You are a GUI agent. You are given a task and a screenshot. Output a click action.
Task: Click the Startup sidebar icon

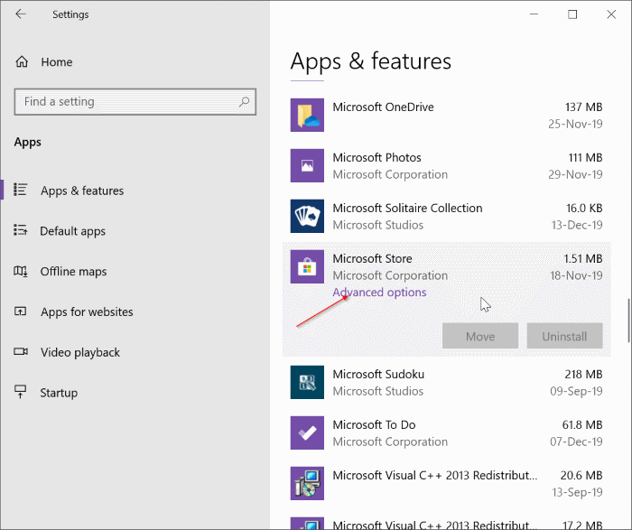pyautogui.click(x=20, y=391)
